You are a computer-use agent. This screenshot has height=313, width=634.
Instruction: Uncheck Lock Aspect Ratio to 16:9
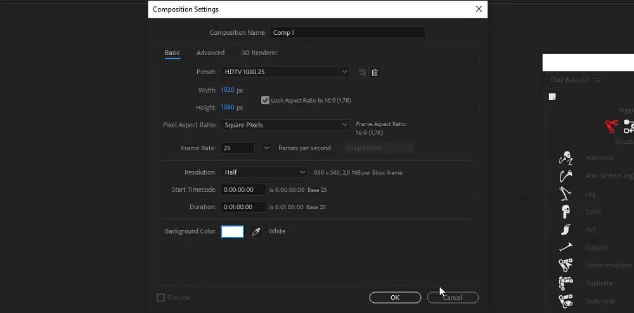(x=266, y=100)
